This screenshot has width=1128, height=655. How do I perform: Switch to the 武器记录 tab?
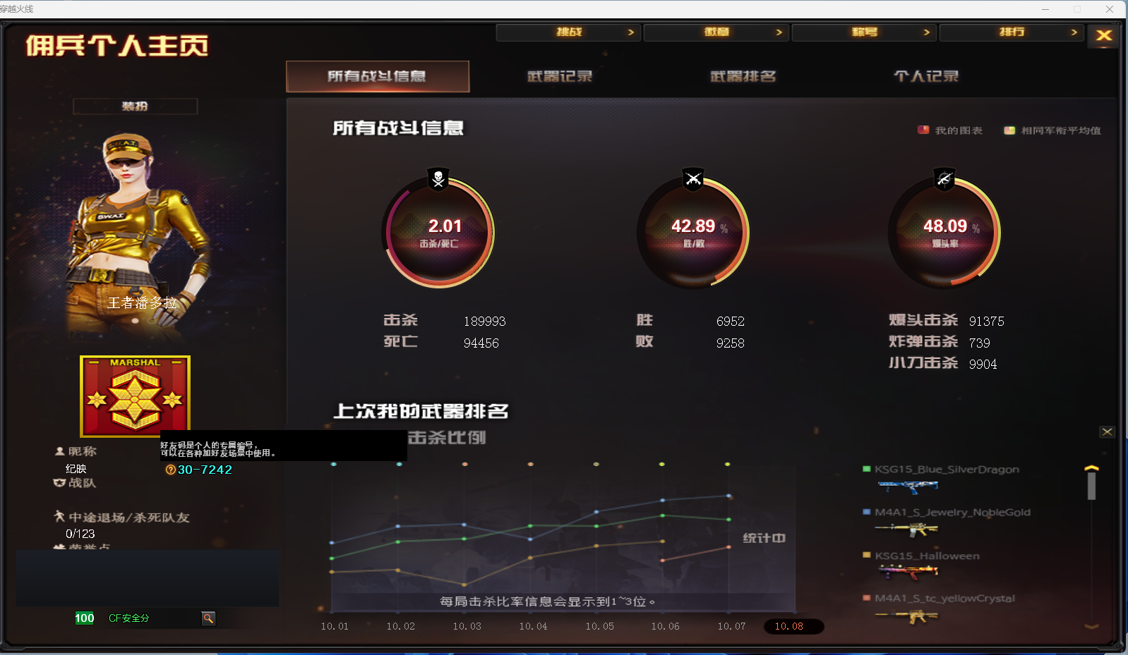pyautogui.click(x=560, y=76)
